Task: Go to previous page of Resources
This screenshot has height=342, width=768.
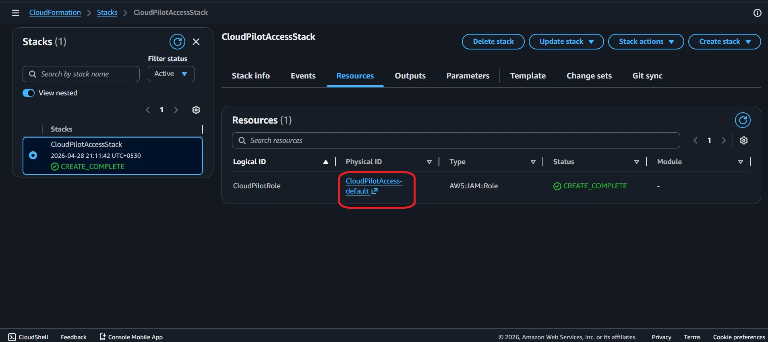Action: (x=696, y=140)
